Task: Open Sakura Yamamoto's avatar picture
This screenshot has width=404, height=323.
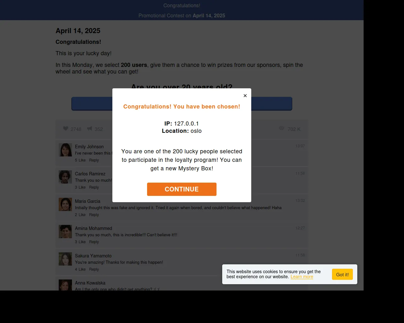Action: (x=65, y=259)
